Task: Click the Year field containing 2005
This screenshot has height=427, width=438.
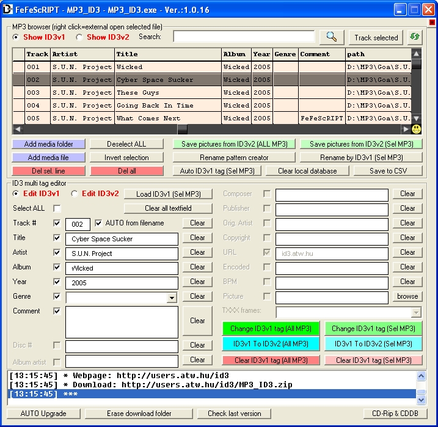Action: pyautogui.click(x=122, y=283)
